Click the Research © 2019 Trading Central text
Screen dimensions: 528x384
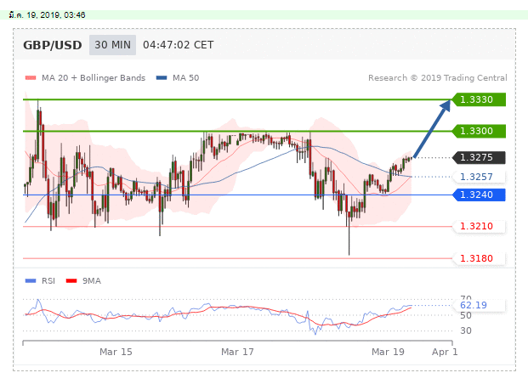(437, 78)
